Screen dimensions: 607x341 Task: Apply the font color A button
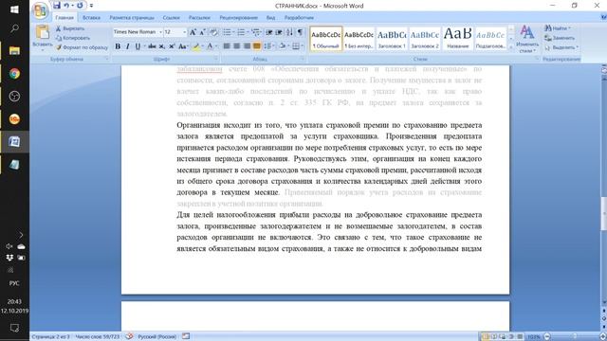pos(210,46)
